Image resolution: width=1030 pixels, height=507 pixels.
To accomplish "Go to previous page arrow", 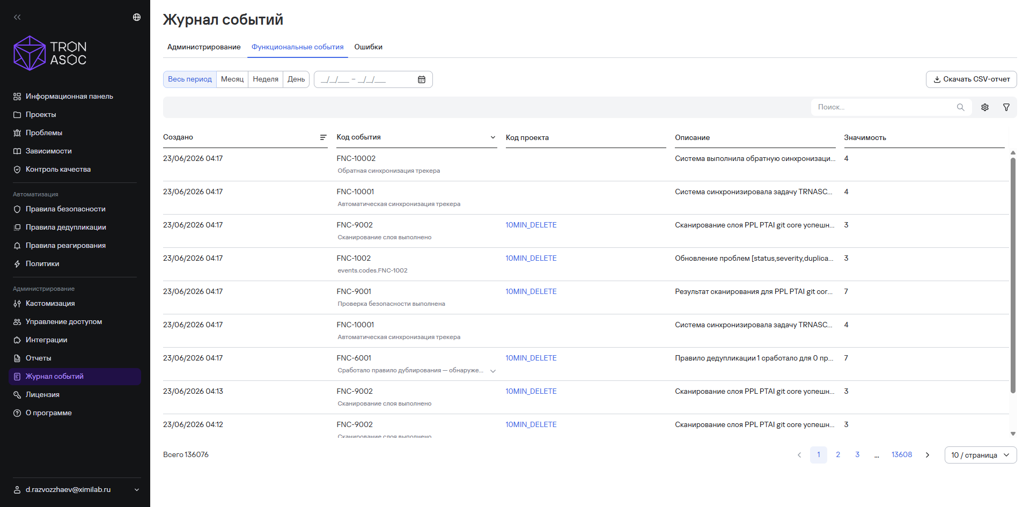I will pos(799,455).
